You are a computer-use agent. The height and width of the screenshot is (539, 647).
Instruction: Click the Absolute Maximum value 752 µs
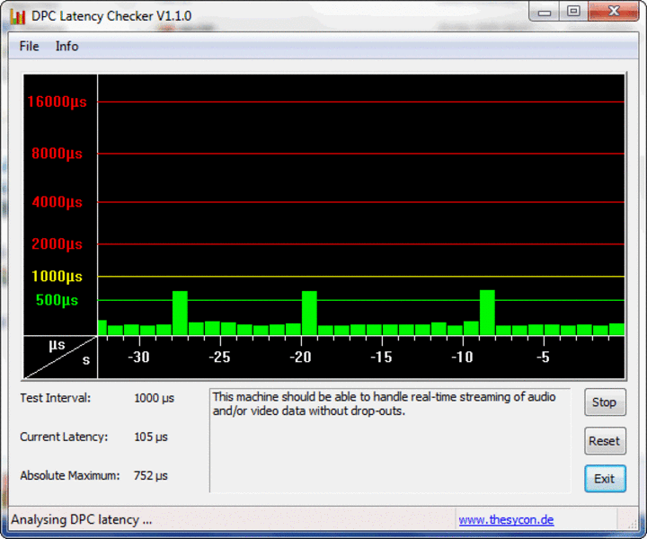point(151,475)
